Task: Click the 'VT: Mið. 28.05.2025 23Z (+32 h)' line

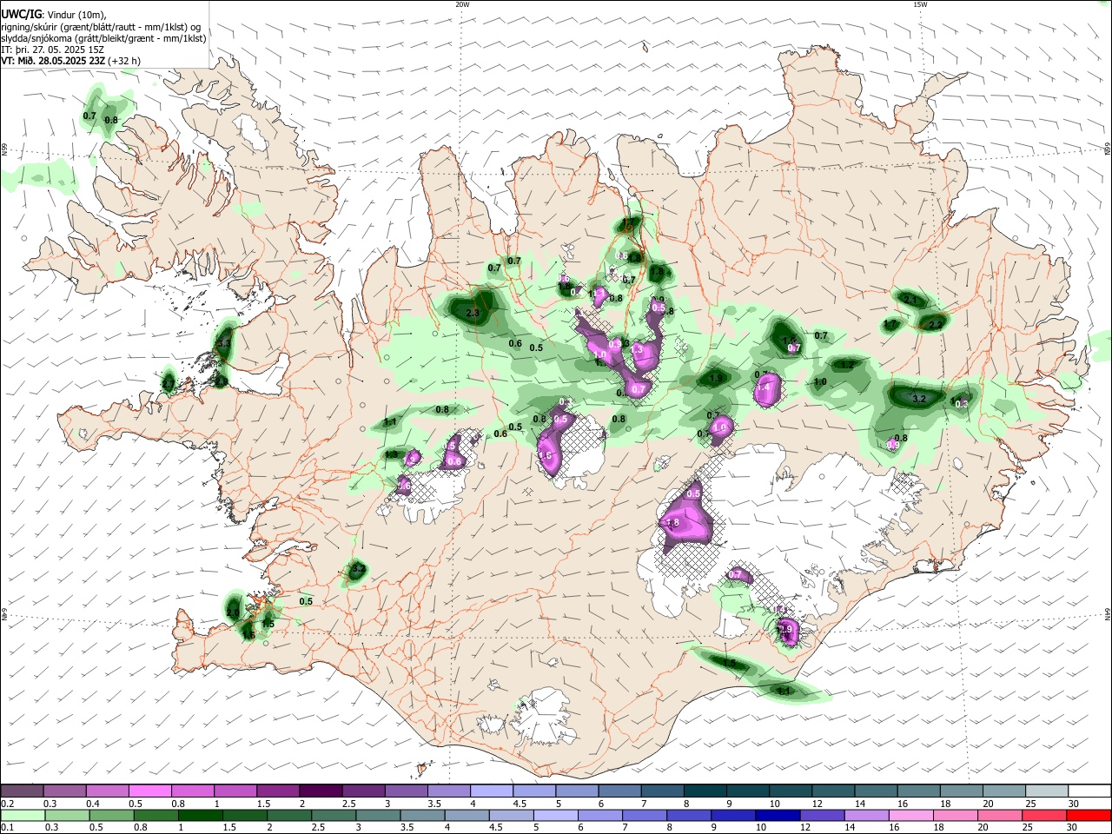Action: coord(70,61)
